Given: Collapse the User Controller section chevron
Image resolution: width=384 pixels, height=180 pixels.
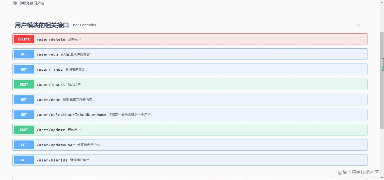Looking at the screenshot, I should point(358,25).
